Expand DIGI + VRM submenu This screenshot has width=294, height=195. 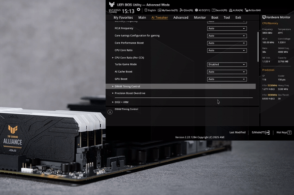122,102
